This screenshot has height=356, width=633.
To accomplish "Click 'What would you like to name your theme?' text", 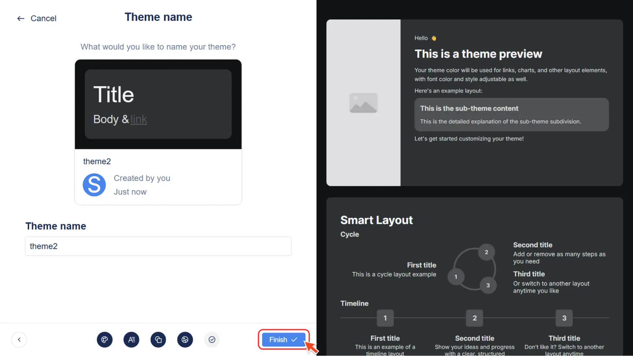I will (158, 47).
